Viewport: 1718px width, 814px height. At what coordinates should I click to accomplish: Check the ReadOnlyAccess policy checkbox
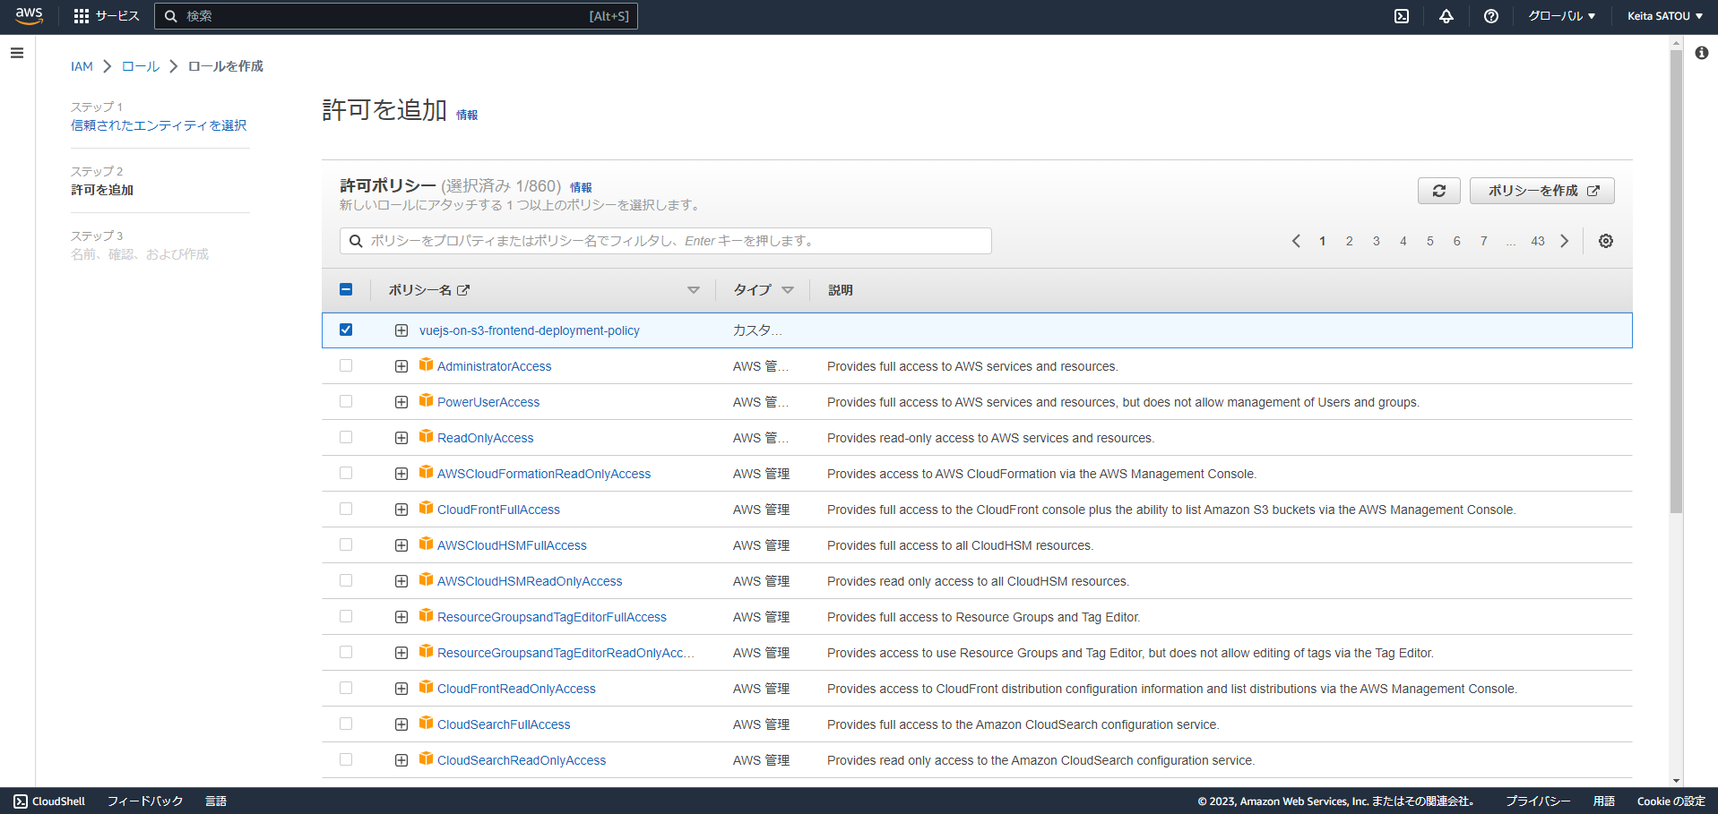point(346,437)
